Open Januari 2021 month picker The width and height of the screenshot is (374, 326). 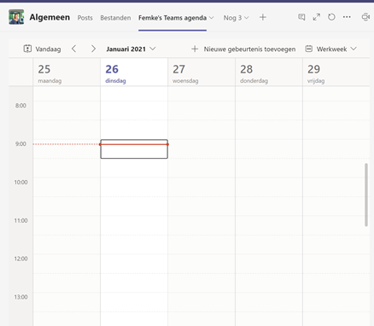131,49
